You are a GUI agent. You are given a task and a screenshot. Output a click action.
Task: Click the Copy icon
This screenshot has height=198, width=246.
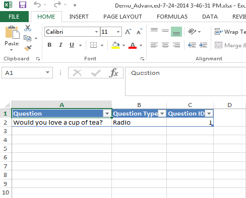[x=27, y=38]
